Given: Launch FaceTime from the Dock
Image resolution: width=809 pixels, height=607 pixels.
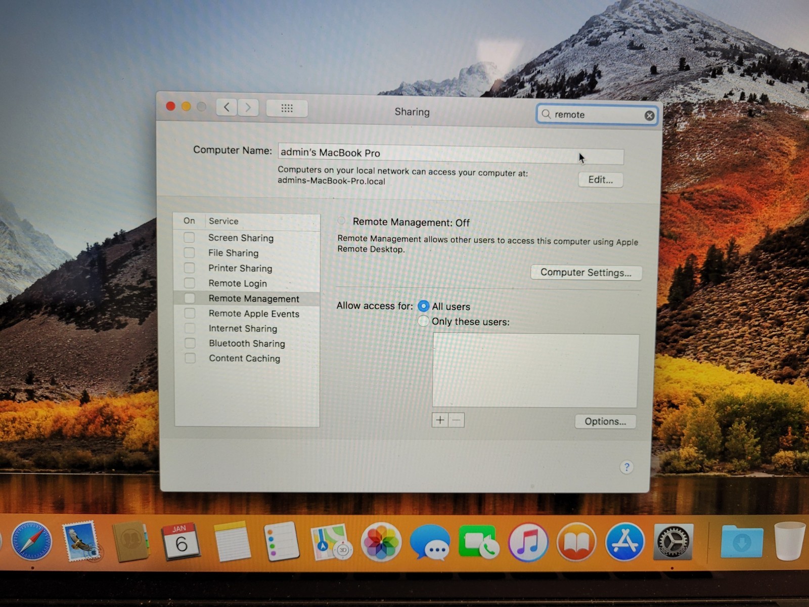Looking at the screenshot, I should coord(478,542).
